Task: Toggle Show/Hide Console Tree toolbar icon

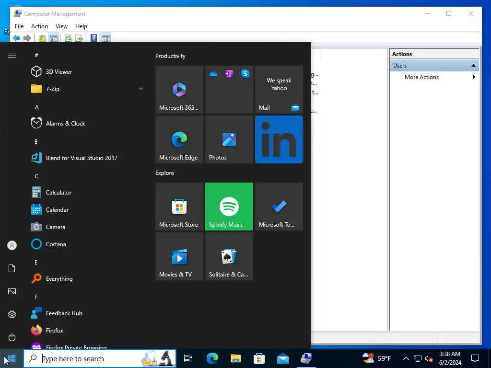Action: (x=54, y=38)
